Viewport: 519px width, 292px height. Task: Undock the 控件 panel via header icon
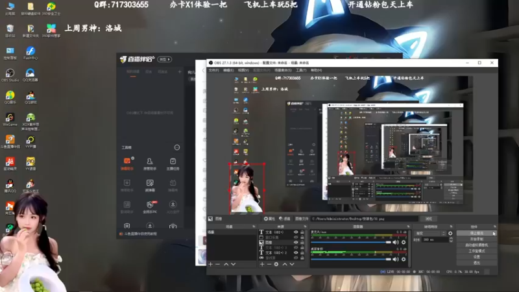494,226
